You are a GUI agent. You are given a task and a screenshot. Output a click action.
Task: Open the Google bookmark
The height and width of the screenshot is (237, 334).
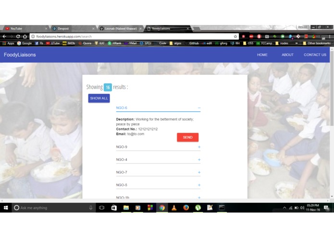[x=25, y=43]
